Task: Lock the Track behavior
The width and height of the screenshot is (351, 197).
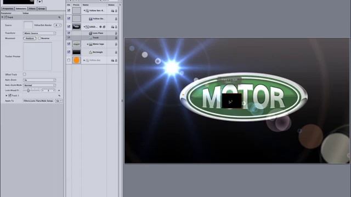Action: coord(116,38)
